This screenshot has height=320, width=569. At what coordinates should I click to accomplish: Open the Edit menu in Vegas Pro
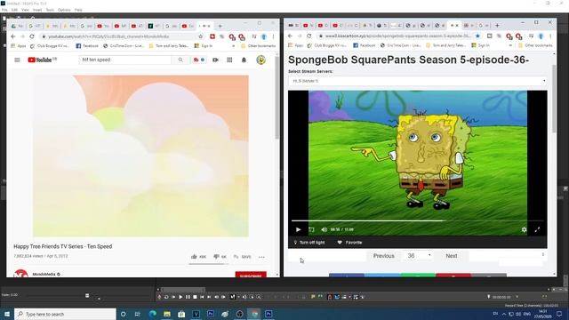click(x=14, y=10)
